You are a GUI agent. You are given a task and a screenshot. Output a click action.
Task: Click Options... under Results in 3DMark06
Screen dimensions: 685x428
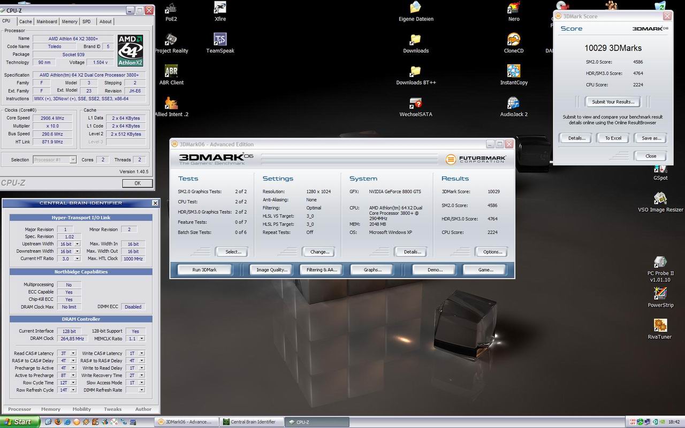[492, 252]
